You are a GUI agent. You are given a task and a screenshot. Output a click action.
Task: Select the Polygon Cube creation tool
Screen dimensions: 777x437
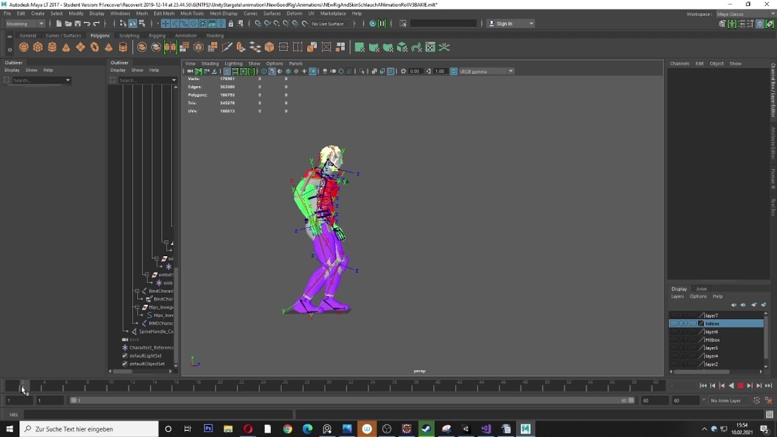click(x=38, y=47)
